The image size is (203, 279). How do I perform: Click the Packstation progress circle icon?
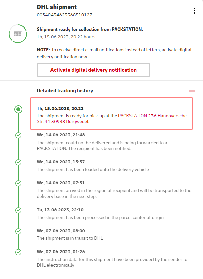(18, 34)
